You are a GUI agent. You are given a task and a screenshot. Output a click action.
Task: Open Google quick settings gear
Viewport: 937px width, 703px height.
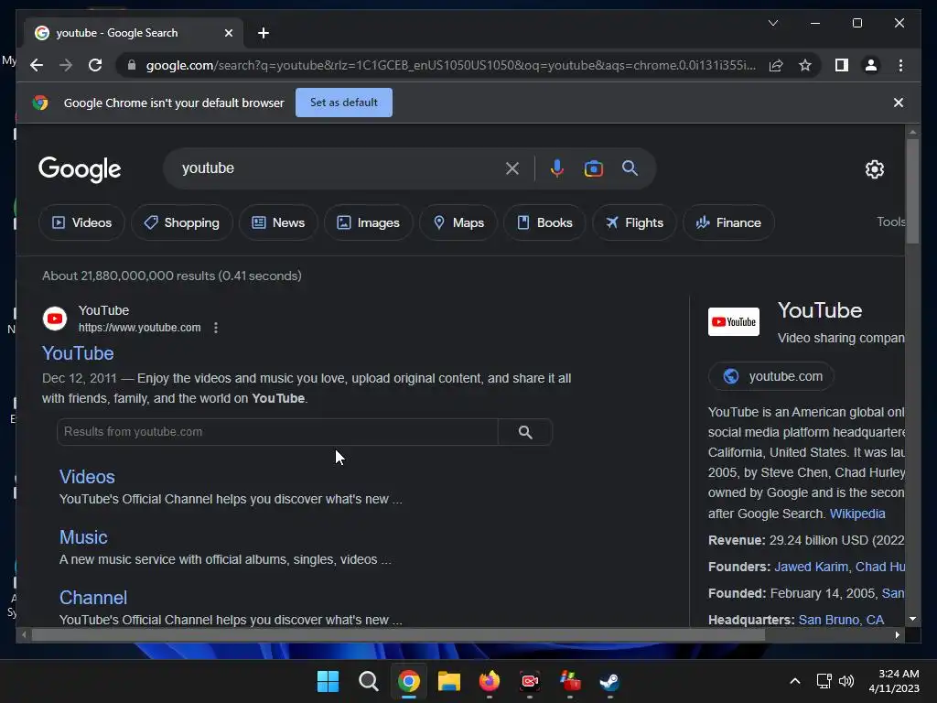[x=874, y=169]
